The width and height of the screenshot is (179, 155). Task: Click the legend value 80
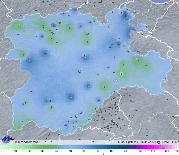[x=112, y=151]
